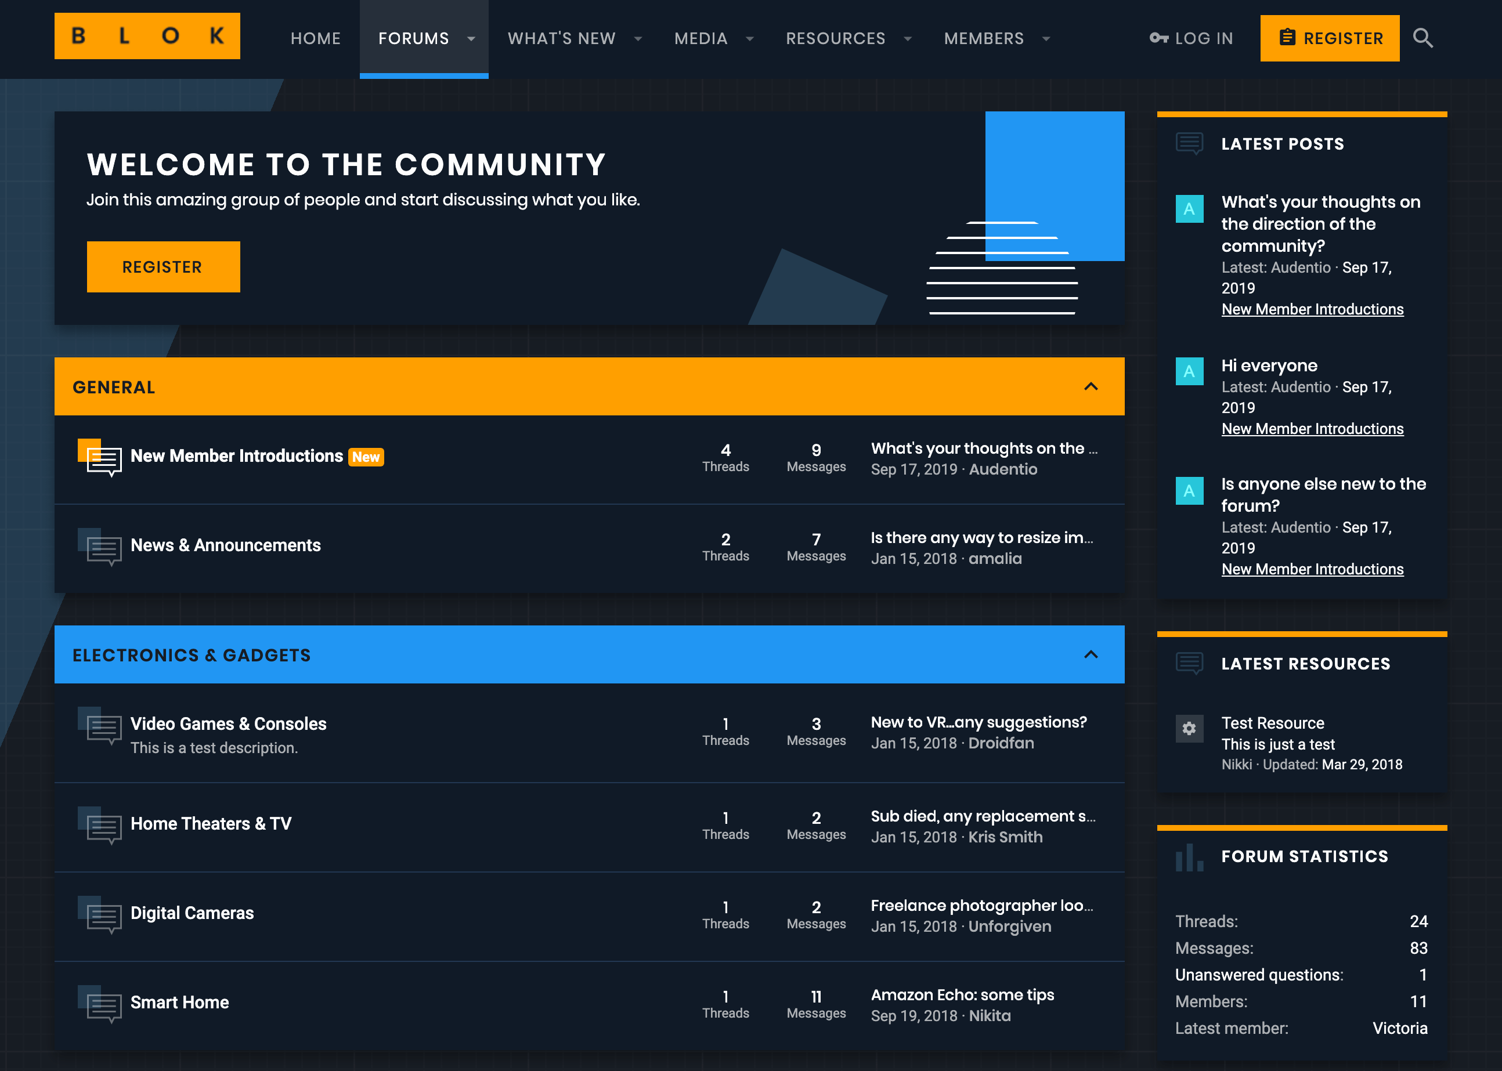
Task: Open the Members dropdown arrow
Action: coord(1046,39)
